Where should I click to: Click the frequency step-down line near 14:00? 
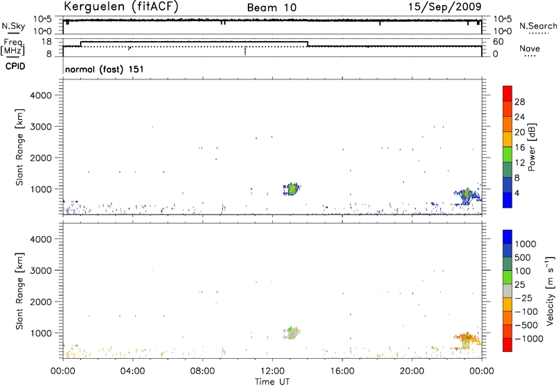click(x=308, y=44)
